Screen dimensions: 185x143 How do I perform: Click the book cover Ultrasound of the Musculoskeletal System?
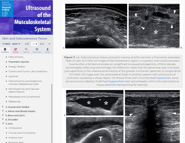[x=27, y=17]
